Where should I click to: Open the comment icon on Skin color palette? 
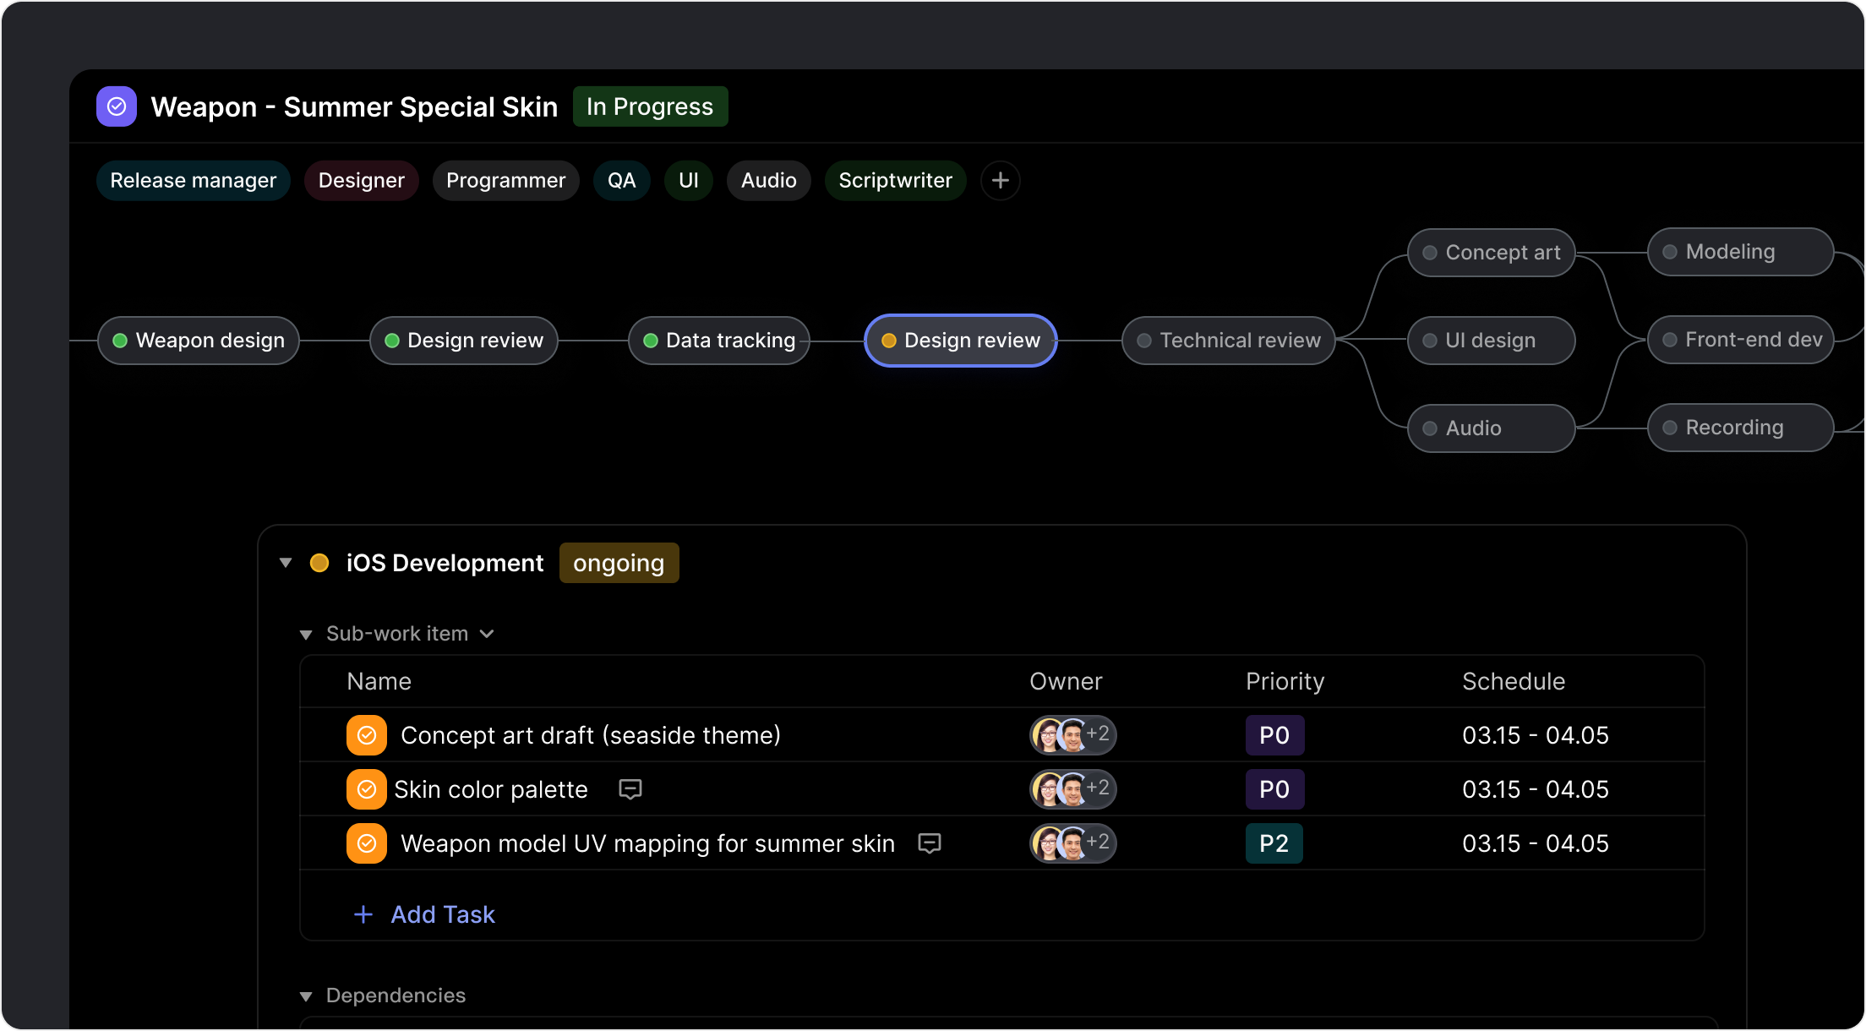click(x=630, y=789)
